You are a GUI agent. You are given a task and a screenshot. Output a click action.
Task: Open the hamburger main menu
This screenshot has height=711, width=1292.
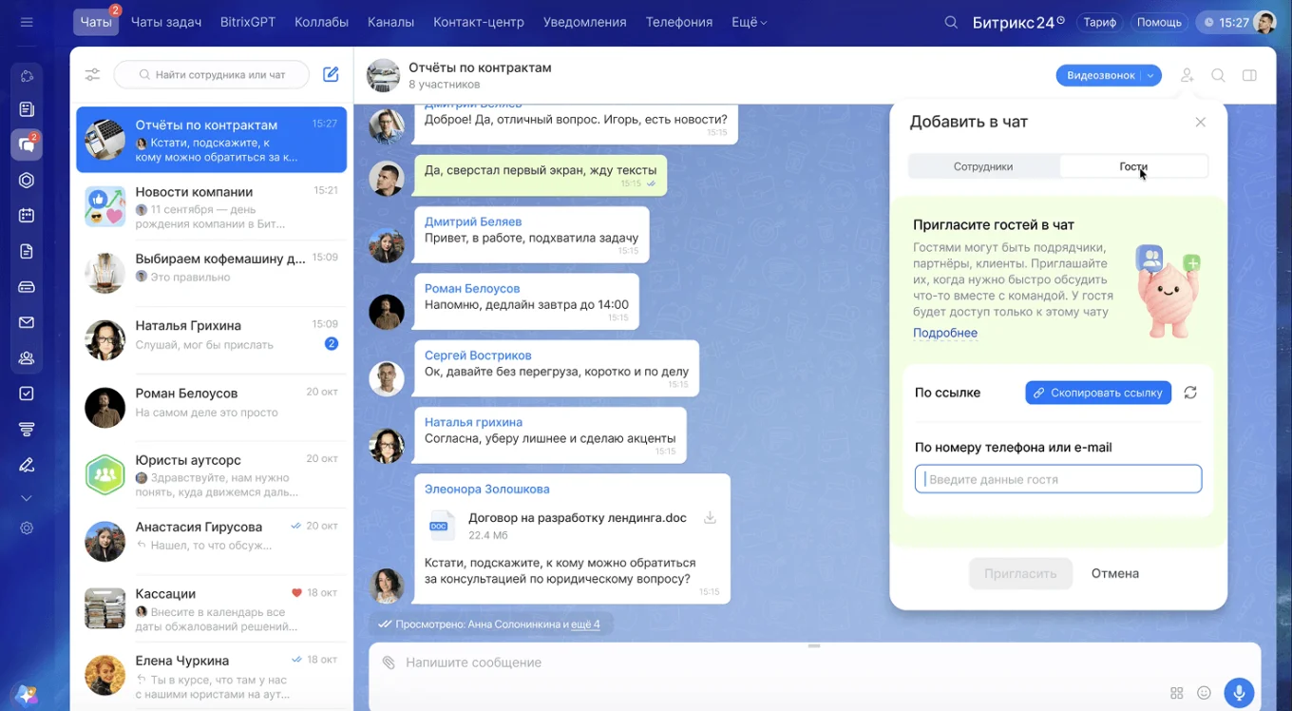point(27,22)
